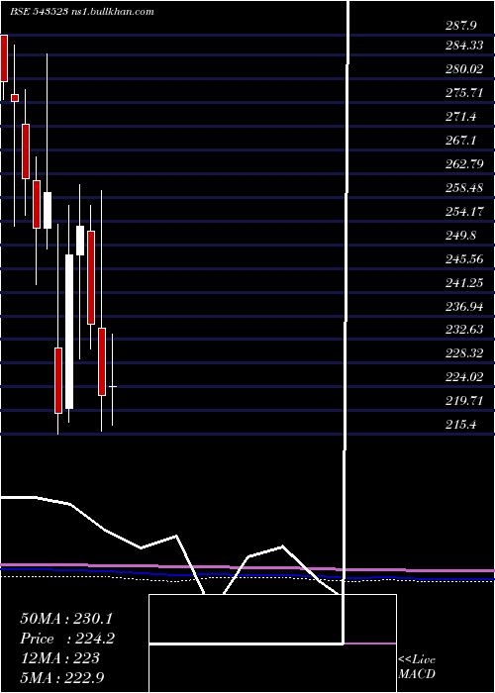This screenshot has width=495, height=693.
Task: Select the 271.4 price axis label
Action: [461, 117]
